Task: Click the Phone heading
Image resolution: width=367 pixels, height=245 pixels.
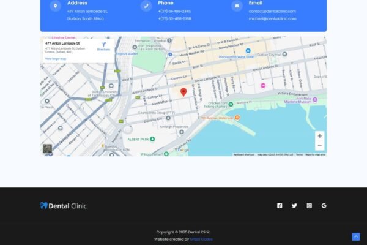Action: 166,3
